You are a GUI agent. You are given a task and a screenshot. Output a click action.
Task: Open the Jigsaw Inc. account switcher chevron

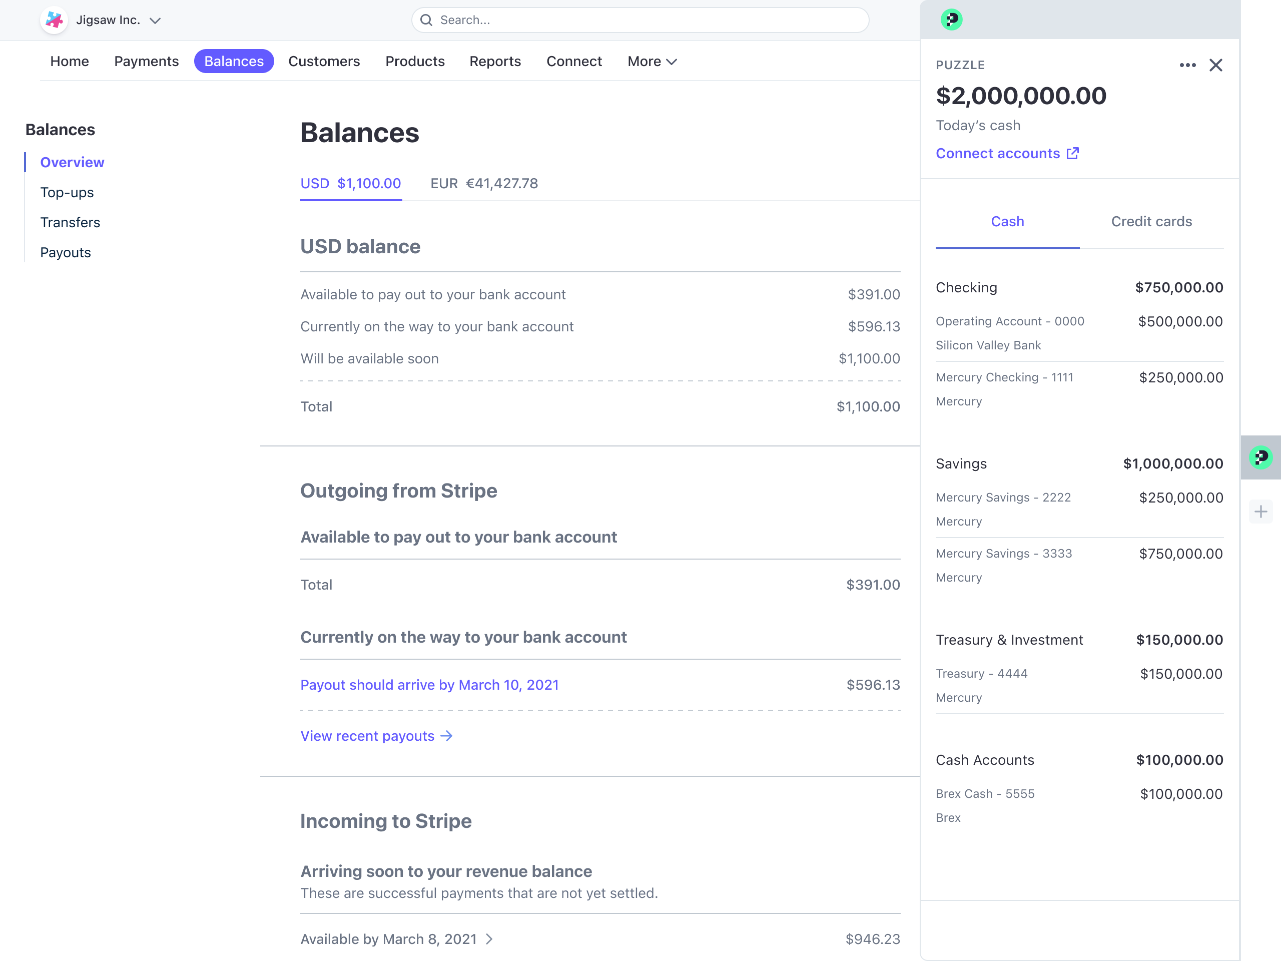point(155,21)
